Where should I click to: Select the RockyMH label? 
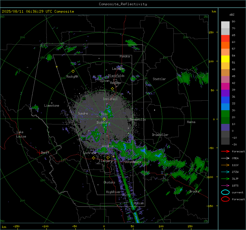click(72, 77)
